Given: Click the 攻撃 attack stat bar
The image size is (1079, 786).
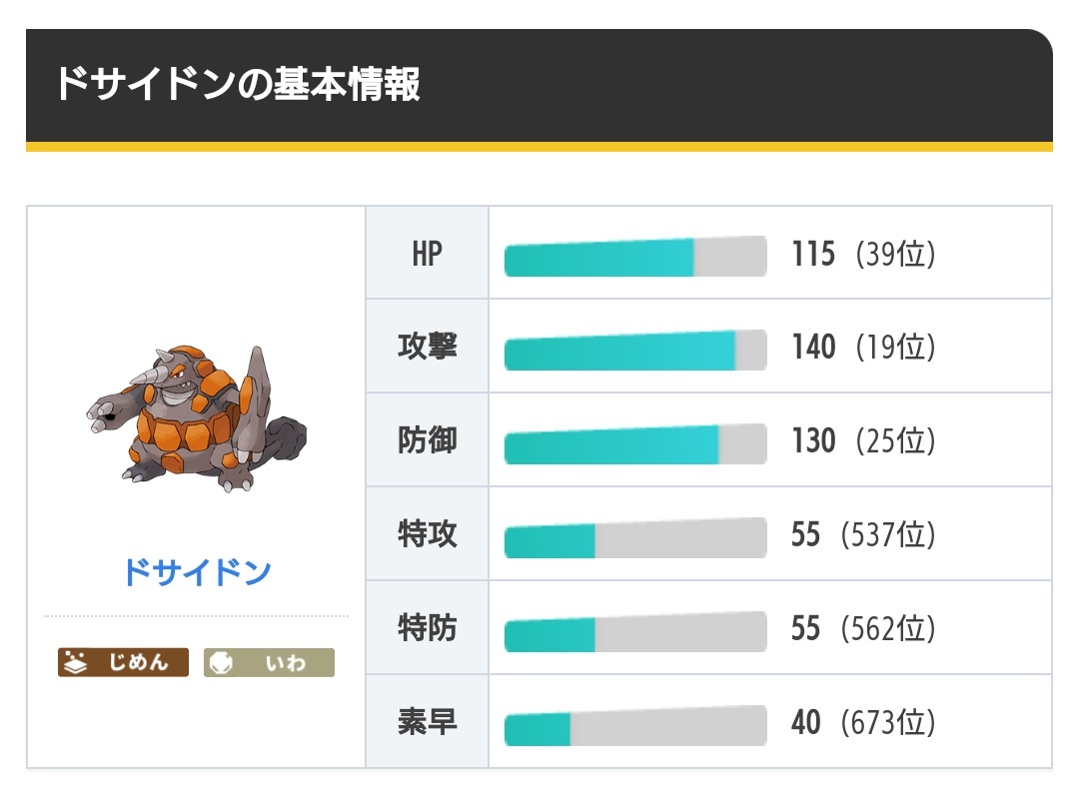Looking at the screenshot, I should [x=635, y=350].
